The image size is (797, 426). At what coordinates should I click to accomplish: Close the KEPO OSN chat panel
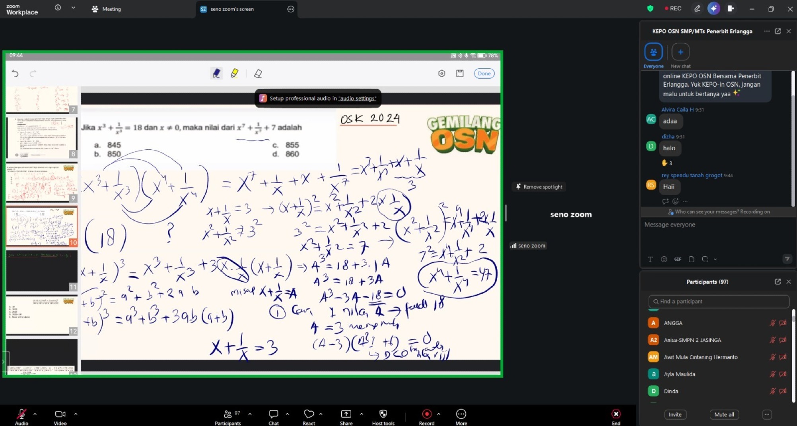click(x=789, y=31)
